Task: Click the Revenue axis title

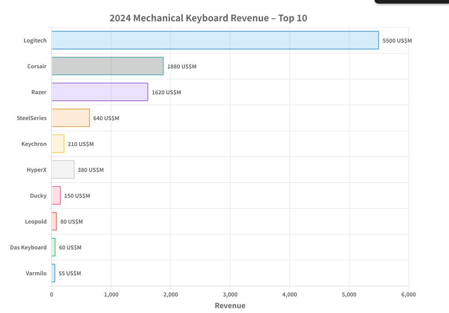Action: coord(230,306)
